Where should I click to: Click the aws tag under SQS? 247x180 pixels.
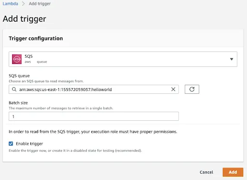click(x=27, y=62)
